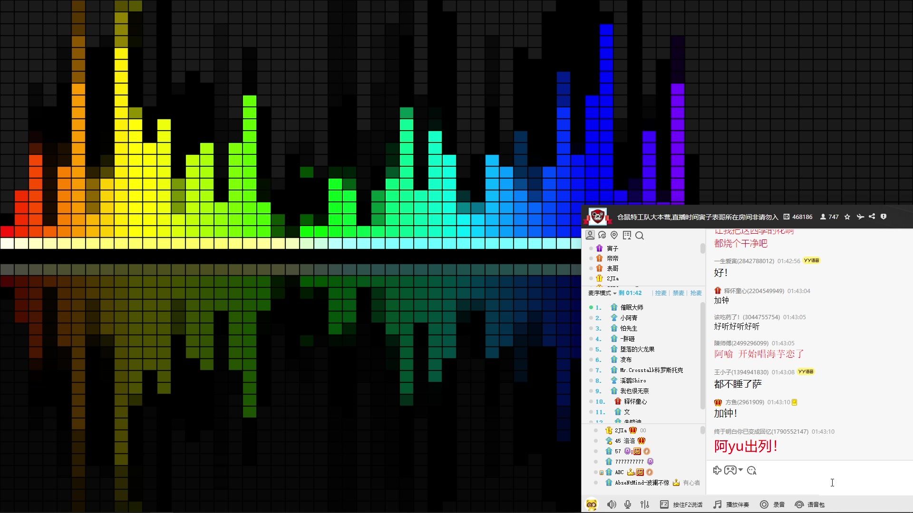Click the game controller icon above chat input

(730, 470)
